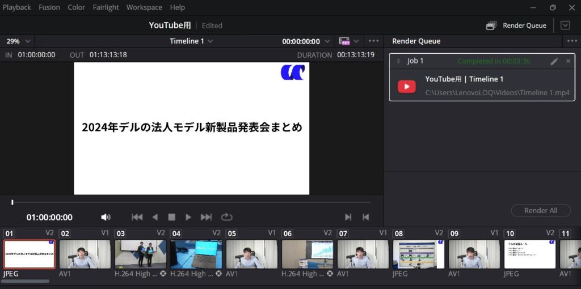Stop playback

[171, 217]
